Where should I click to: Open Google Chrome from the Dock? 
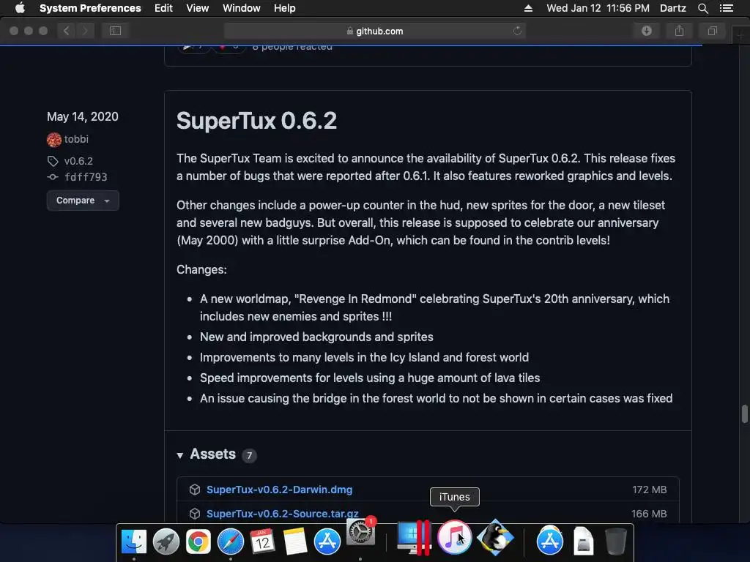[198, 542]
